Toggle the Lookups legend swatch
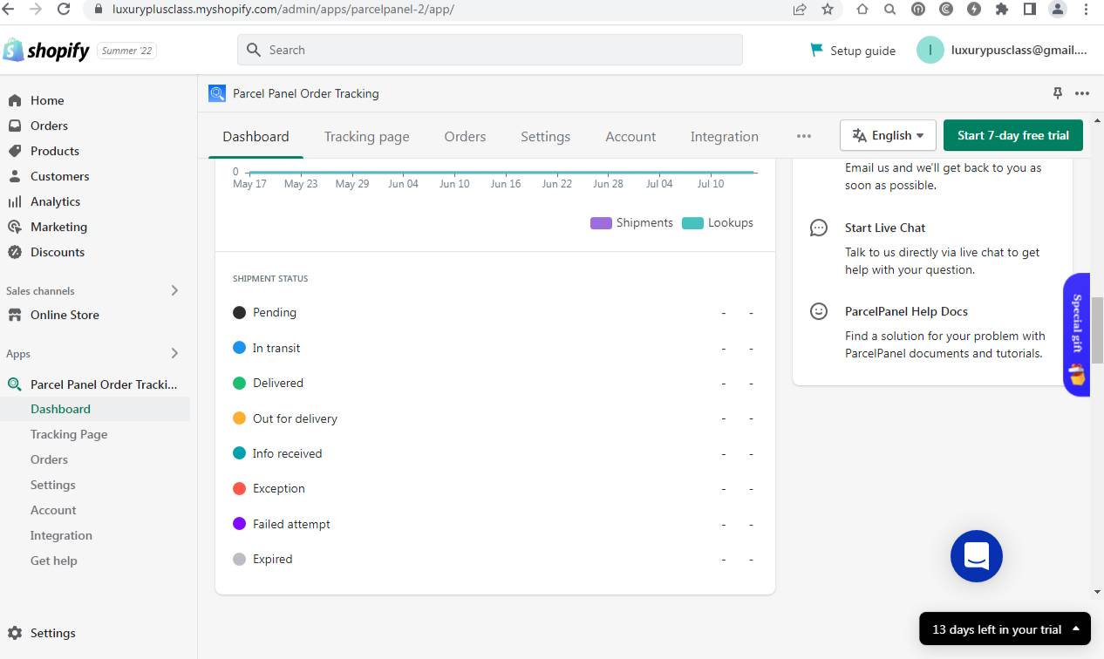1104x659 pixels. (x=692, y=223)
